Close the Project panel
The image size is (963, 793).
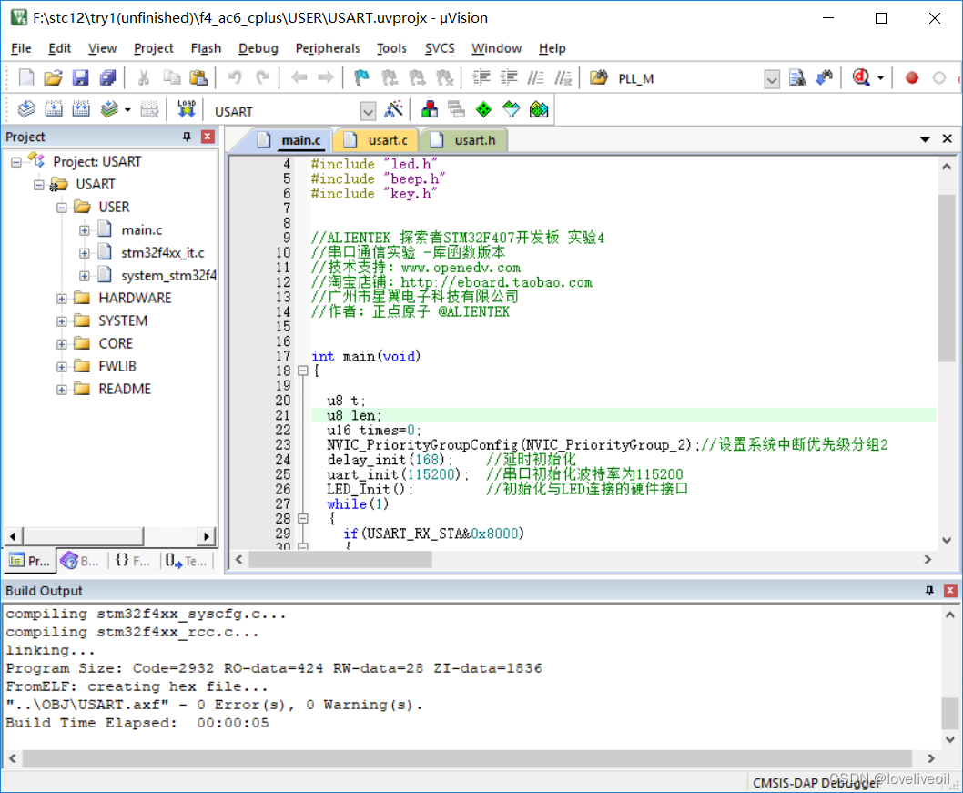tap(208, 137)
